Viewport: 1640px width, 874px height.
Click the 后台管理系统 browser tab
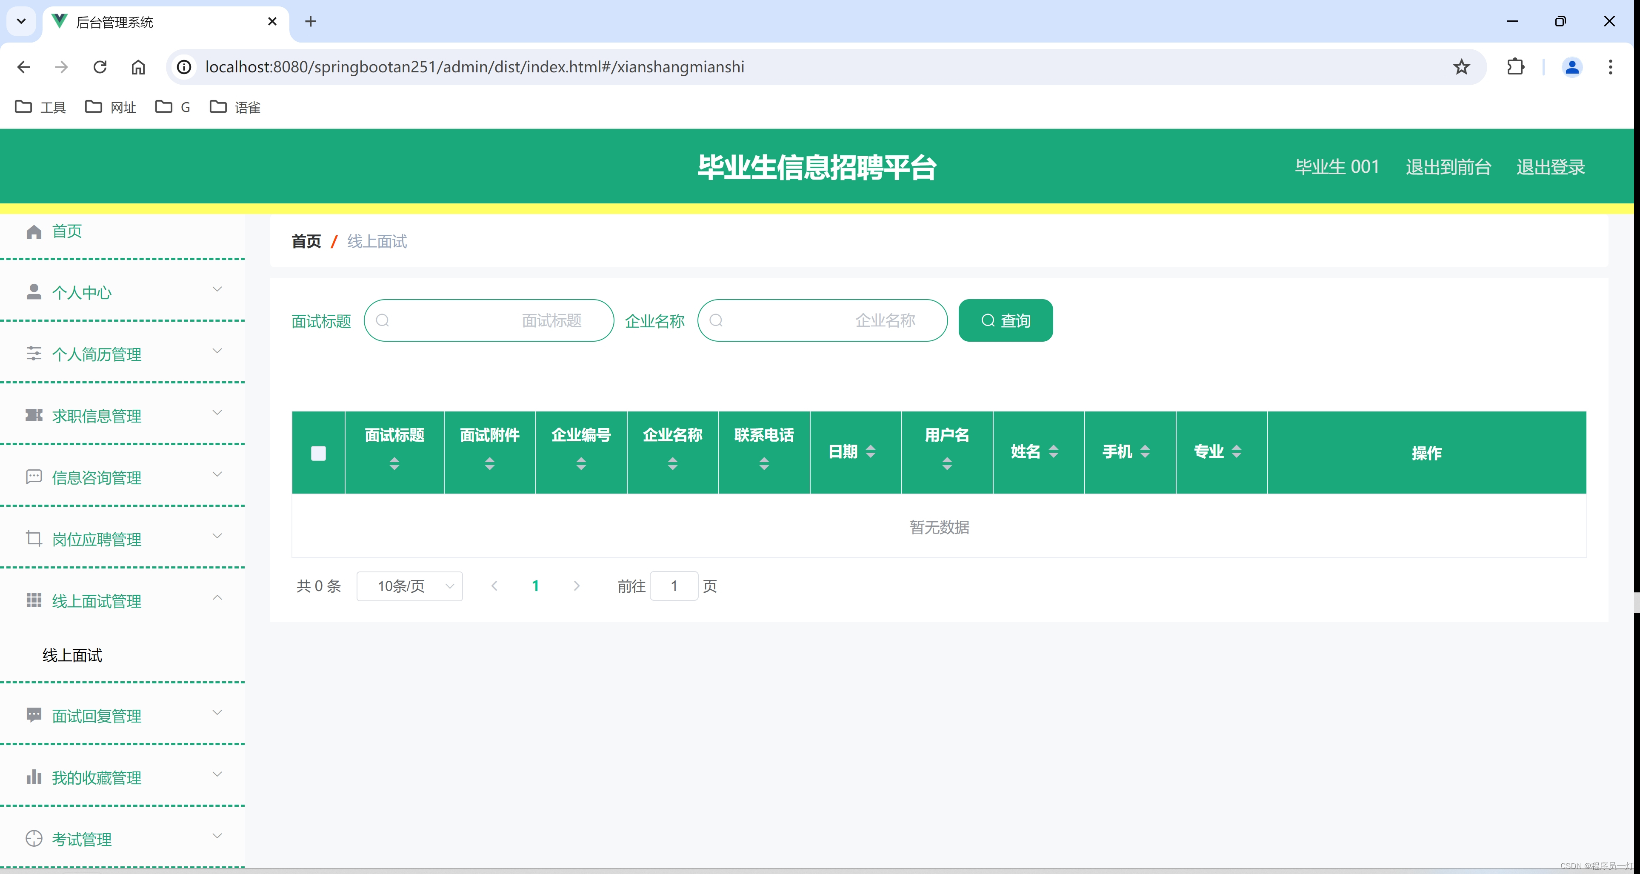coord(166,22)
